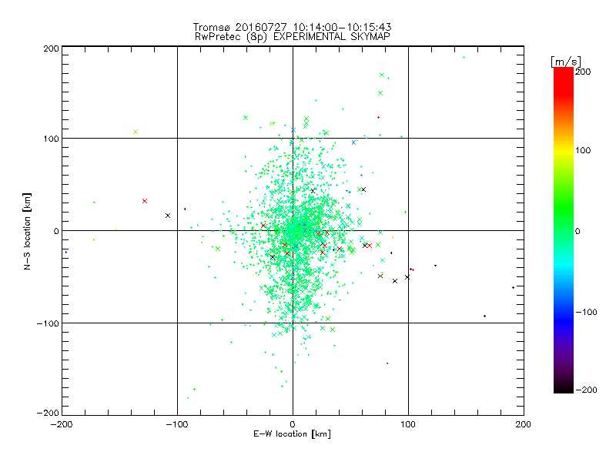Click the -200 label beside the colorbar

tap(587, 390)
